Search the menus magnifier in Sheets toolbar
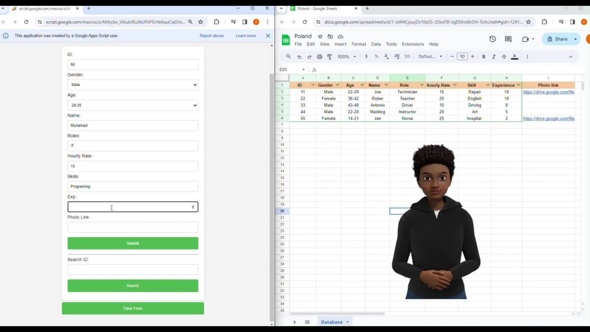 tap(289, 57)
